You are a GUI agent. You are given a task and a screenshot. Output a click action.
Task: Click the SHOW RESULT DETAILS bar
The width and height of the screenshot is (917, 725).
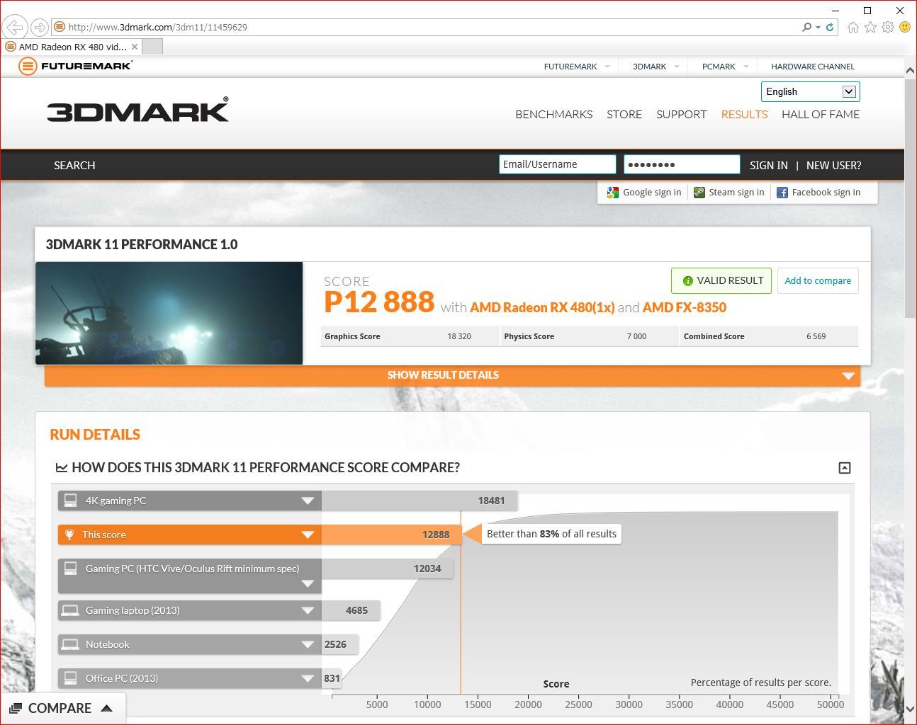(x=452, y=375)
